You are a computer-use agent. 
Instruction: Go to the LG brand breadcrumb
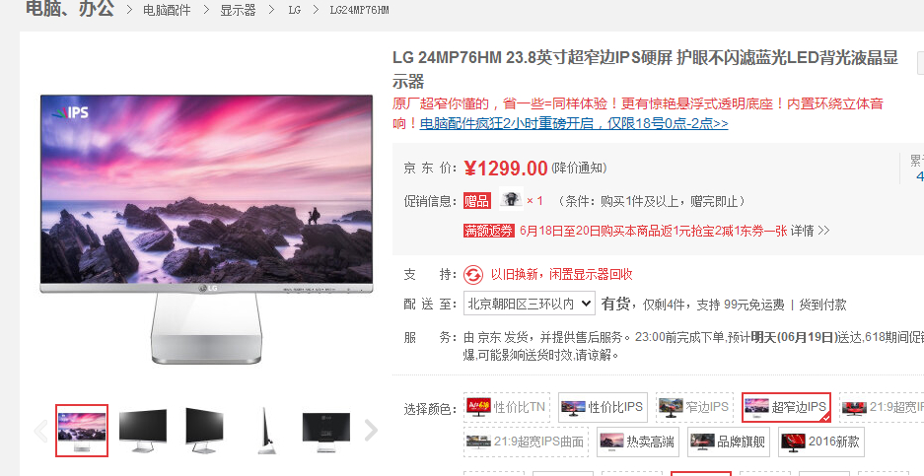point(295,10)
